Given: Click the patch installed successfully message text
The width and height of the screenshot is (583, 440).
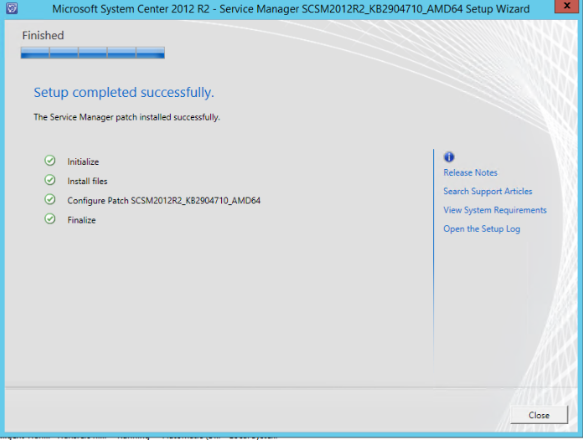Looking at the screenshot, I should tap(126, 118).
